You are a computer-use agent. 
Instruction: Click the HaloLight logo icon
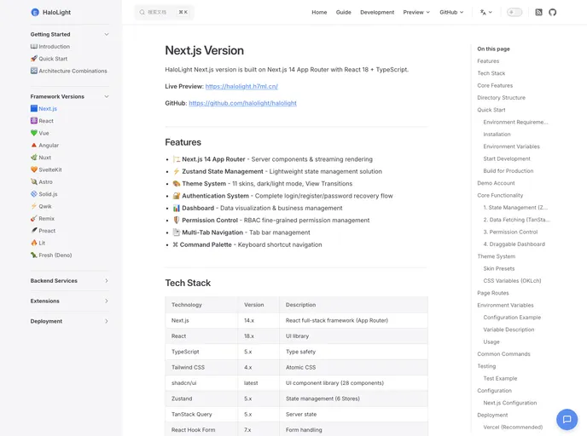35,13
